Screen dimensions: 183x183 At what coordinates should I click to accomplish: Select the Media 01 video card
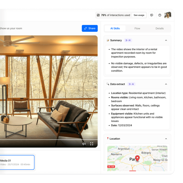point(17,162)
